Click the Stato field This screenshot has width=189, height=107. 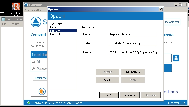[133, 43]
